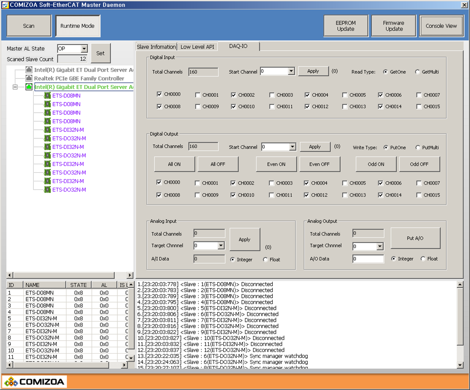Turn all digital outputs on with All ON
This screenshot has width=470, height=390.
click(175, 164)
